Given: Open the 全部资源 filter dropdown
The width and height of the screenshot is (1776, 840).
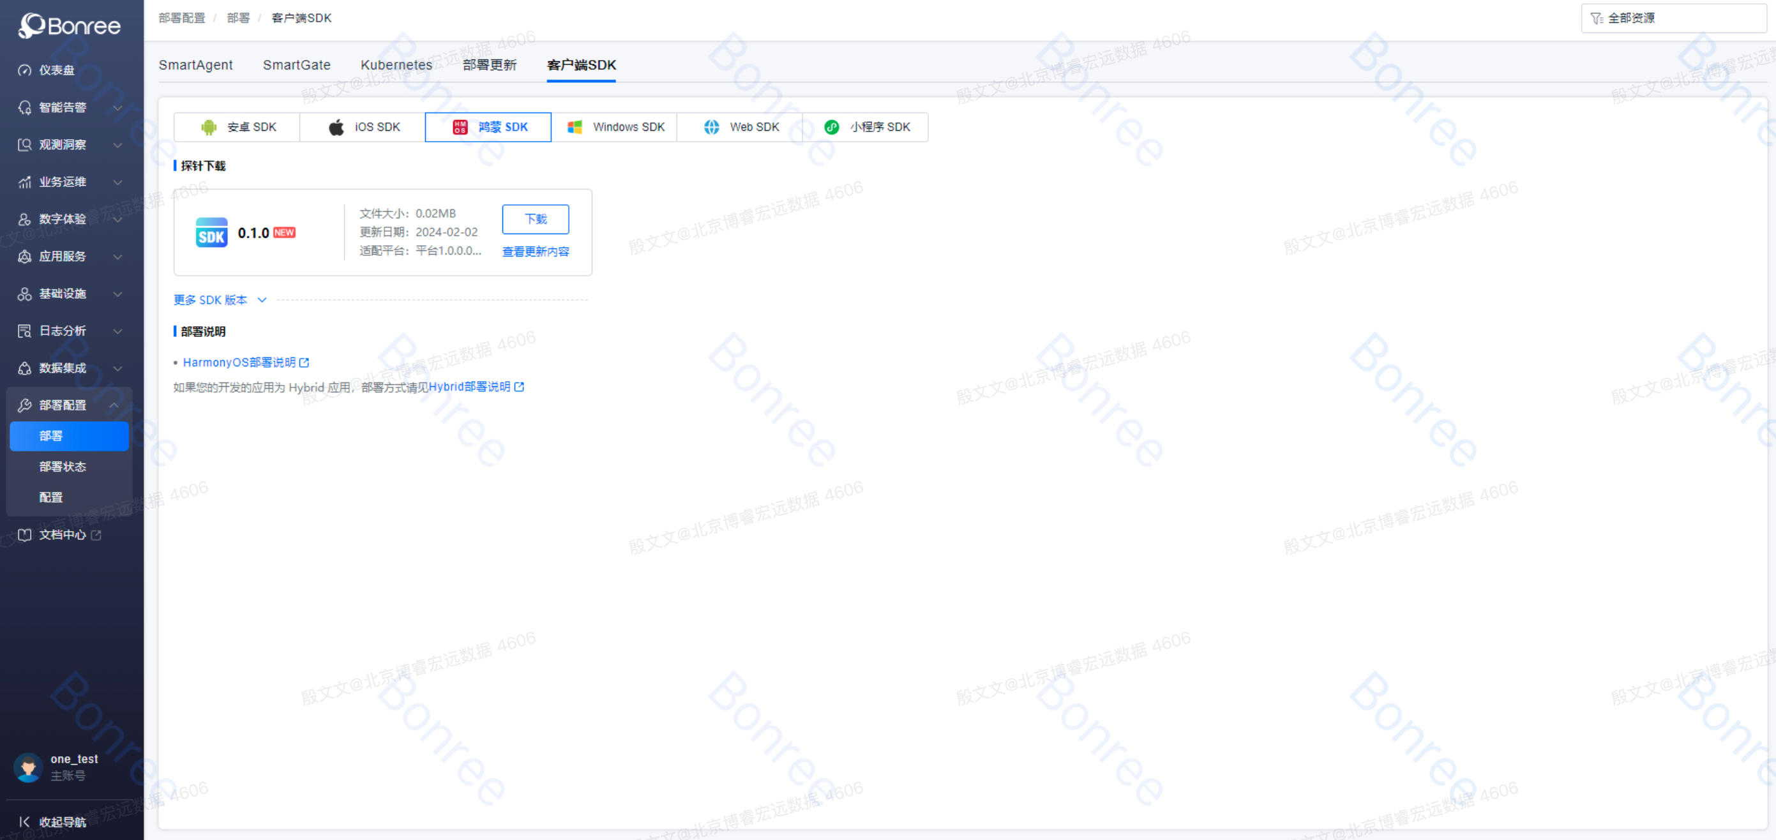Looking at the screenshot, I should 1673,18.
